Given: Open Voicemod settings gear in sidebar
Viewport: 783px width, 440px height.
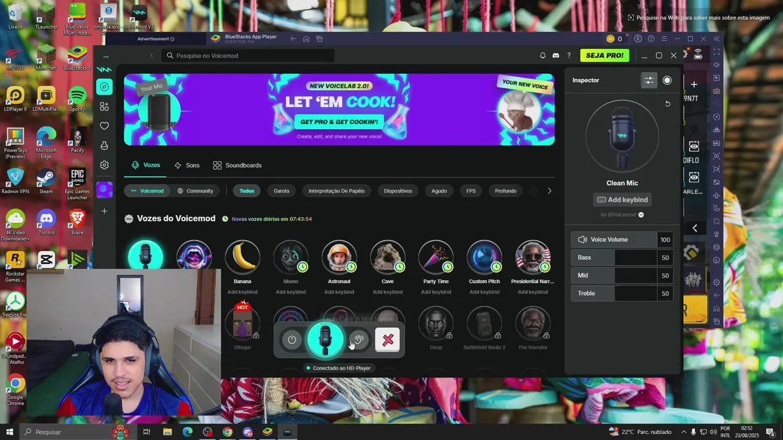Looking at the screenshot, I should [x=104, y=165].
